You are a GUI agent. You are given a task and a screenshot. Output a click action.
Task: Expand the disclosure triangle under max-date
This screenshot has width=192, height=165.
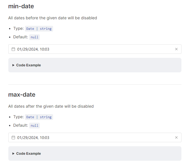point(13,153)
